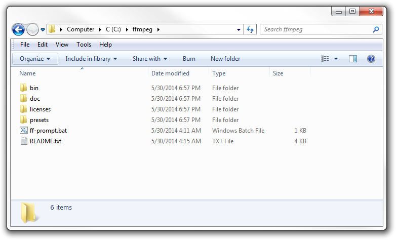Click the README.txt file name
Image resolution: width=396 pixels, height=240 pixels.
pos(46,141)
